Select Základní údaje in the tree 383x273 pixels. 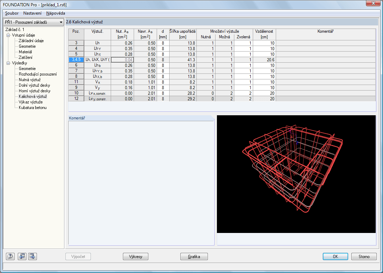(x=31, y=41)
